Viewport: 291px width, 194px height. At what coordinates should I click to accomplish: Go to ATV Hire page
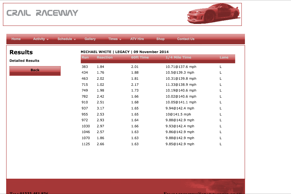137,39
